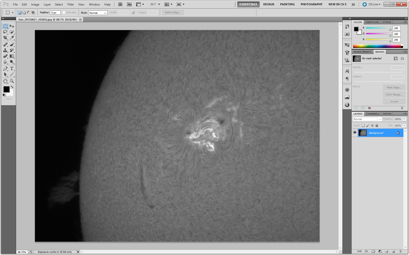Screen dimensions: 409x255
Task: Toggle Add to selection mode
Action: click(24, 13)
